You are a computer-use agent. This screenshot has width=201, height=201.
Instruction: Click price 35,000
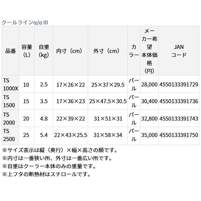pyautogui.click(x=149, y=135)
